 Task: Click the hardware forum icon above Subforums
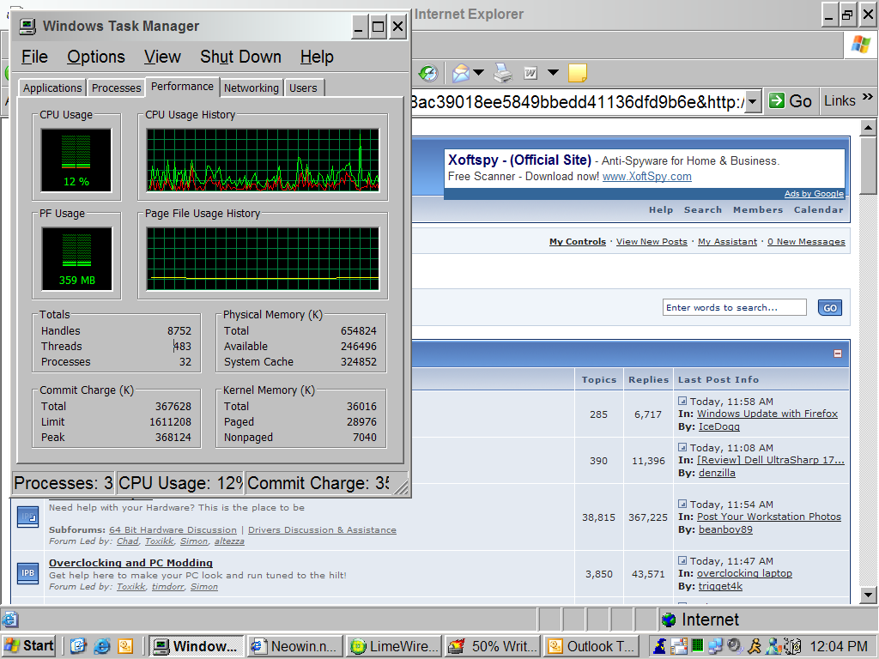[x=27, y=516]
